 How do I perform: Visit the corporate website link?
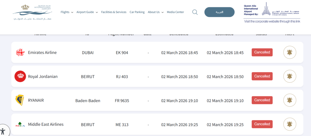point(272,21)
